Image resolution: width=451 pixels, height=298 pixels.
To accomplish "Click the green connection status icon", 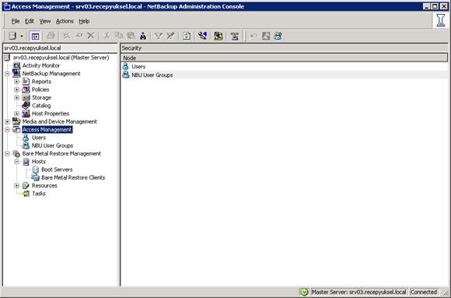I will coord(304,292).
